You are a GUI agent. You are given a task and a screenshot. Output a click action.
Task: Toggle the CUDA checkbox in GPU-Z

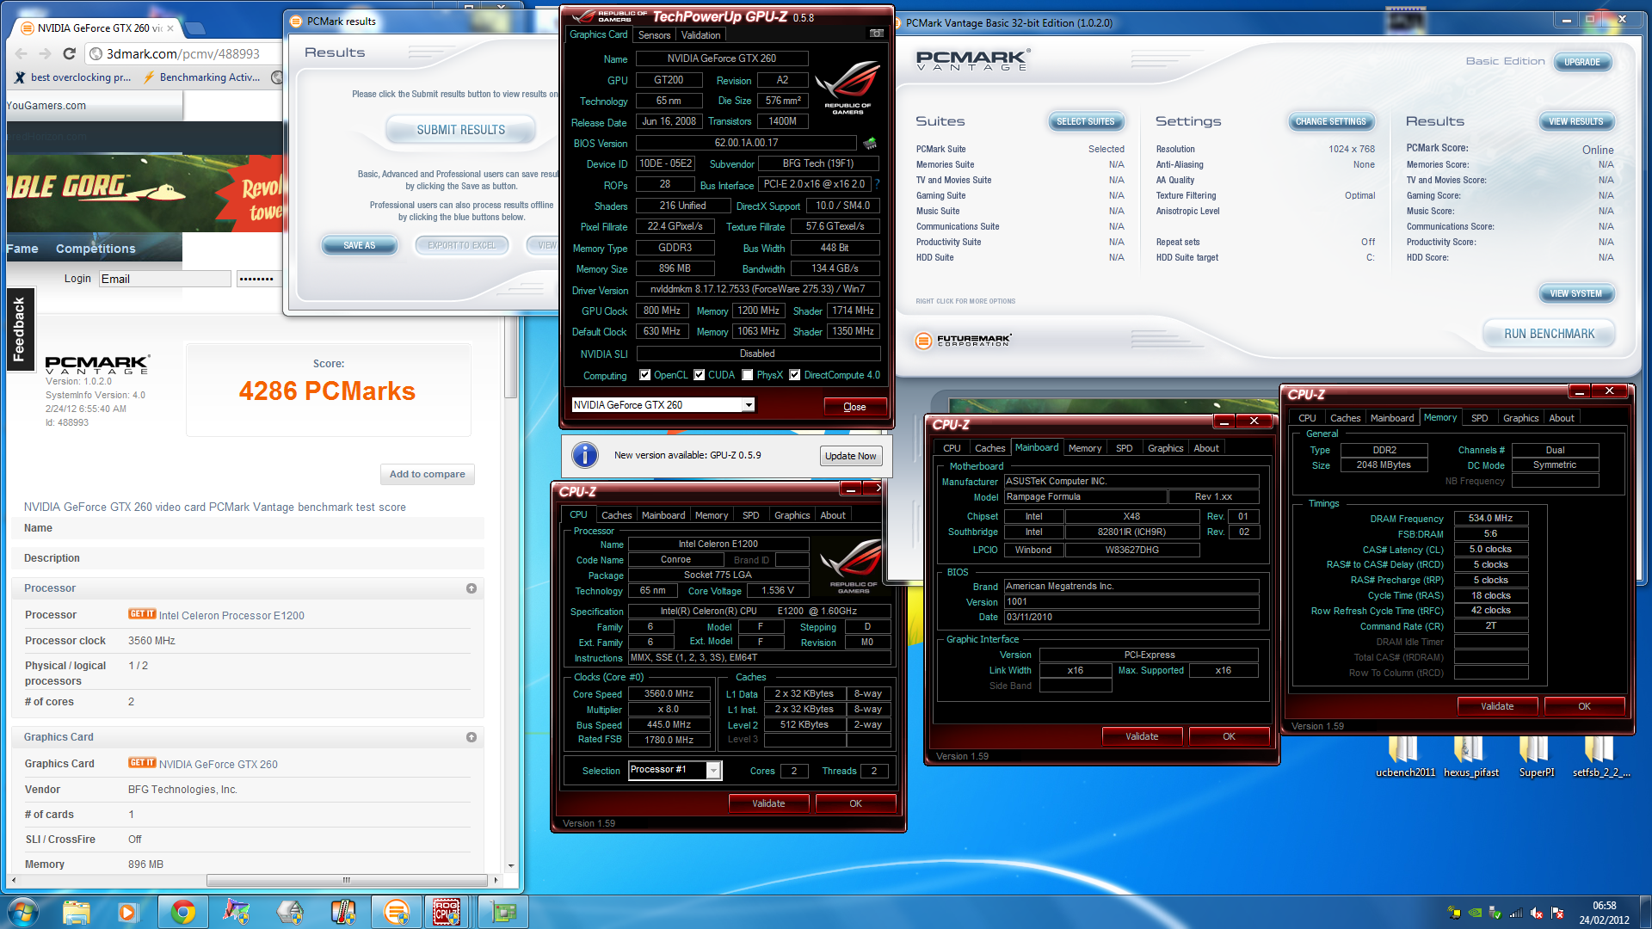[x=700, y=375]
